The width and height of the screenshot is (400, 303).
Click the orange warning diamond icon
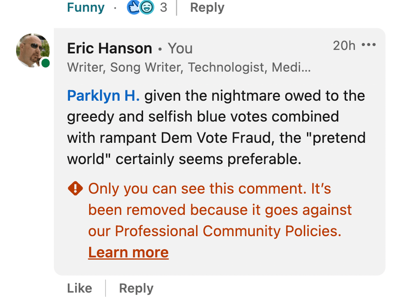pyautogui.click(x=75, y=189)
